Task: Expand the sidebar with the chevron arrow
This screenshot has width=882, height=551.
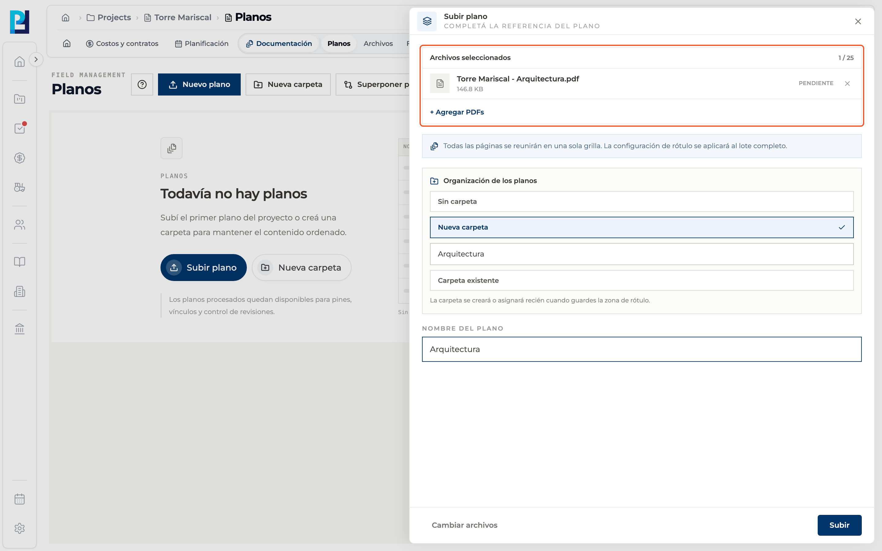Action: coord(36,59)
